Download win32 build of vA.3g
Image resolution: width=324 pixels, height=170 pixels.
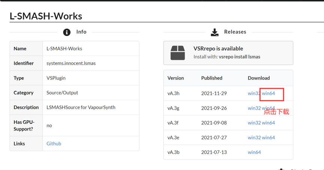[254, 108]
